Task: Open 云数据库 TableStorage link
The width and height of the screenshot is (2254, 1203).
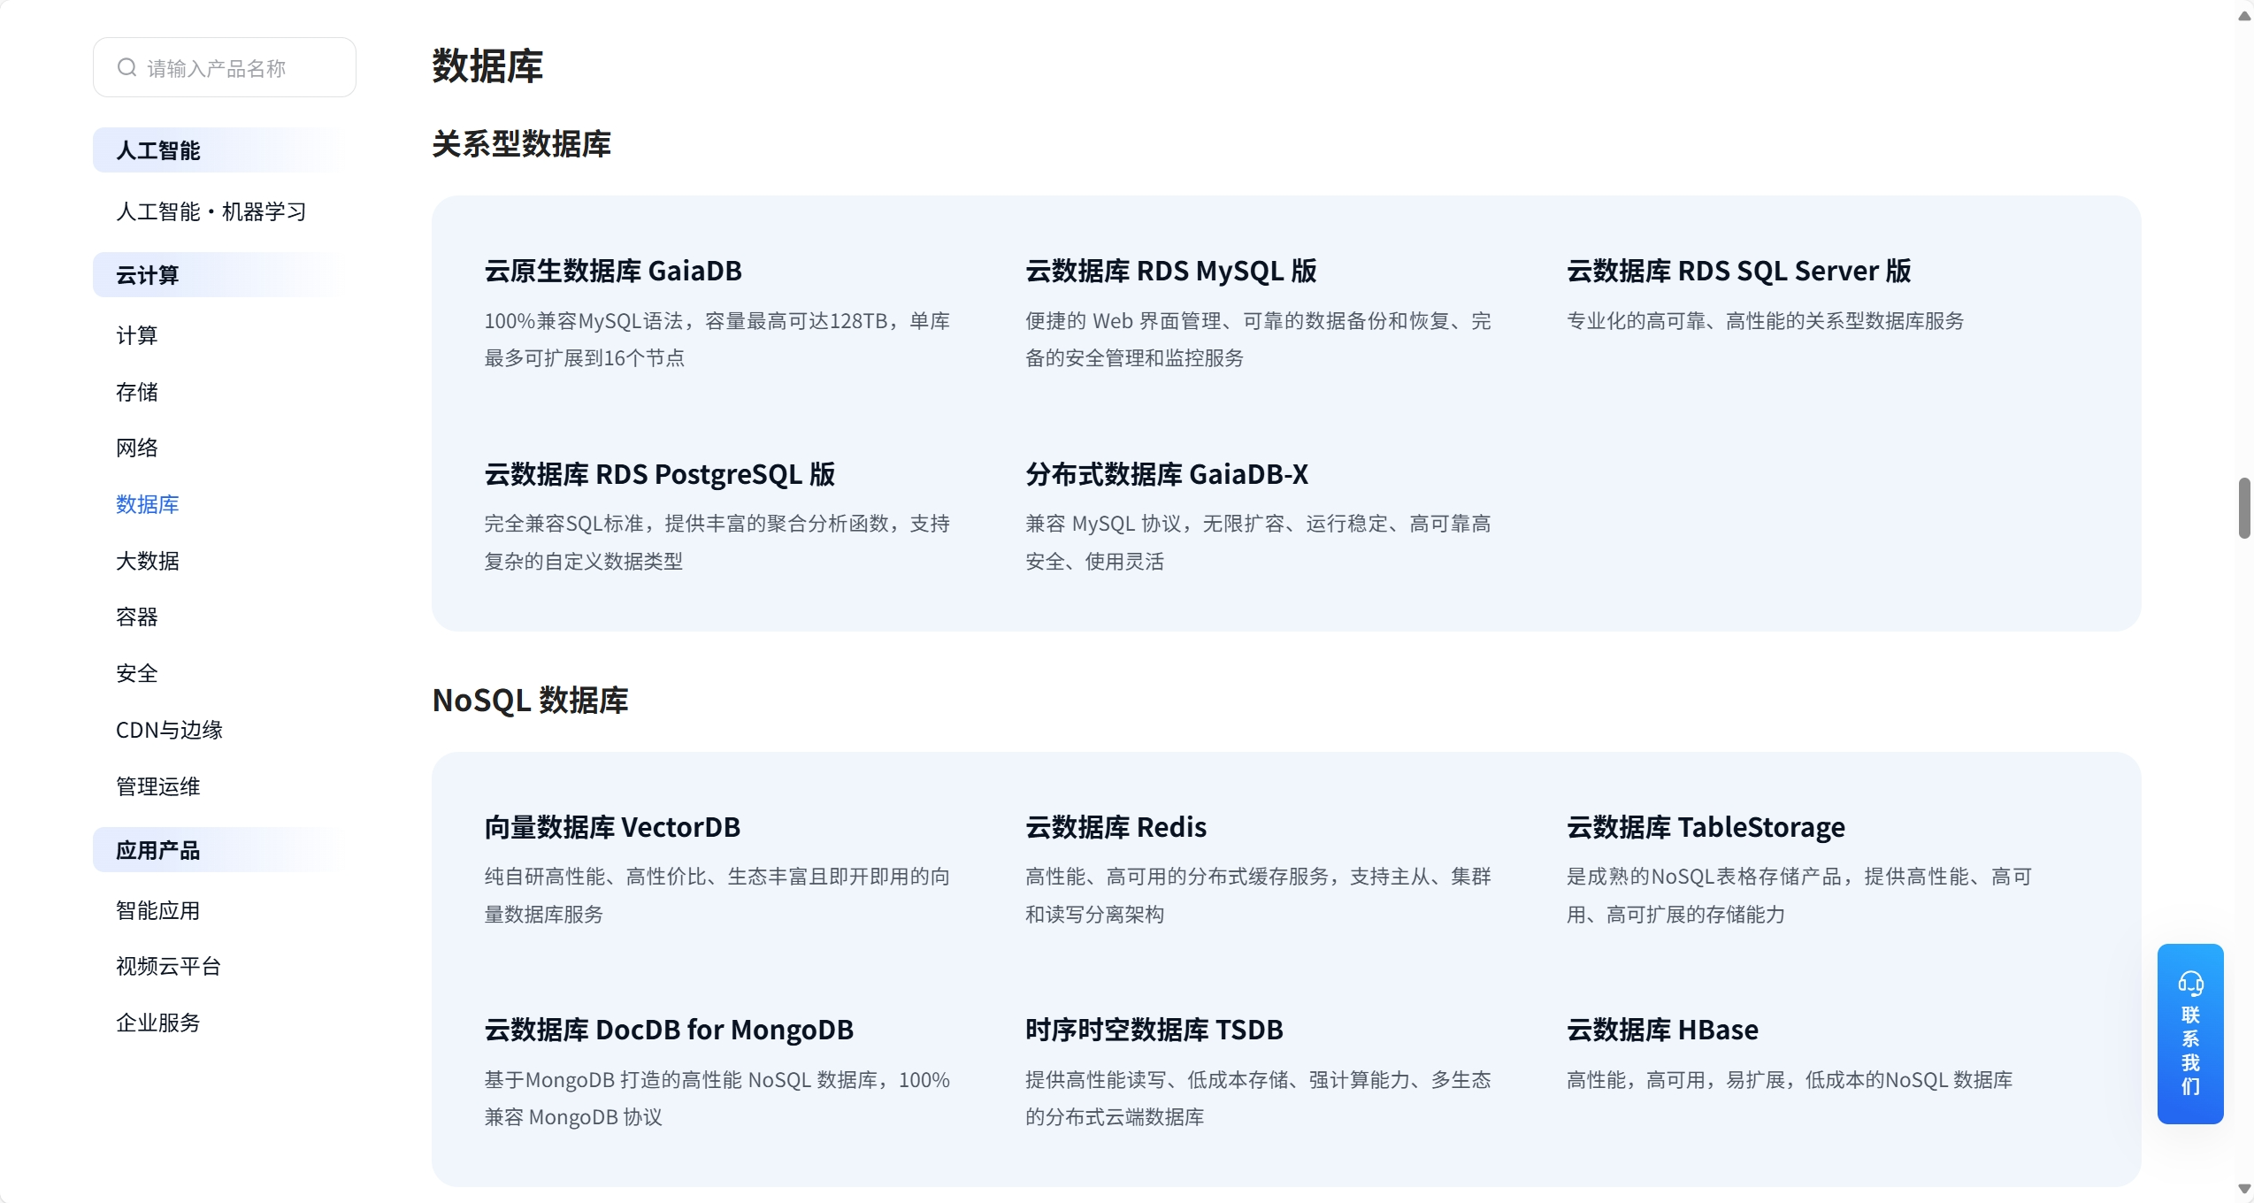Action: pos(1705,827)
